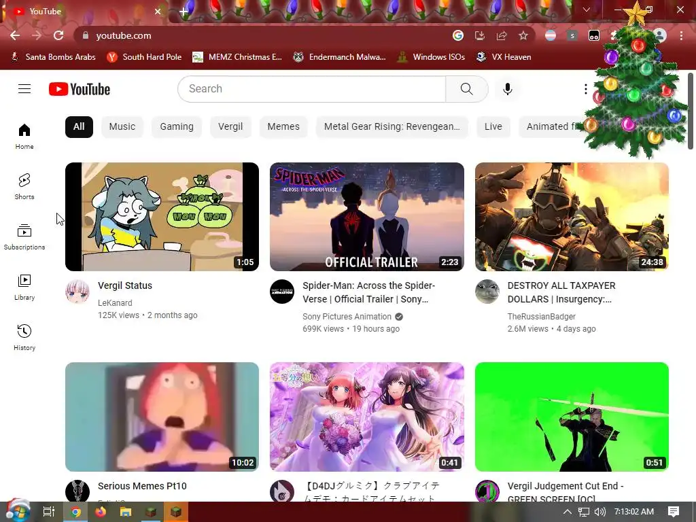This screenshot has width=696, height=522.
Task: Open Library from sidebar
Action: coord(24,288)
